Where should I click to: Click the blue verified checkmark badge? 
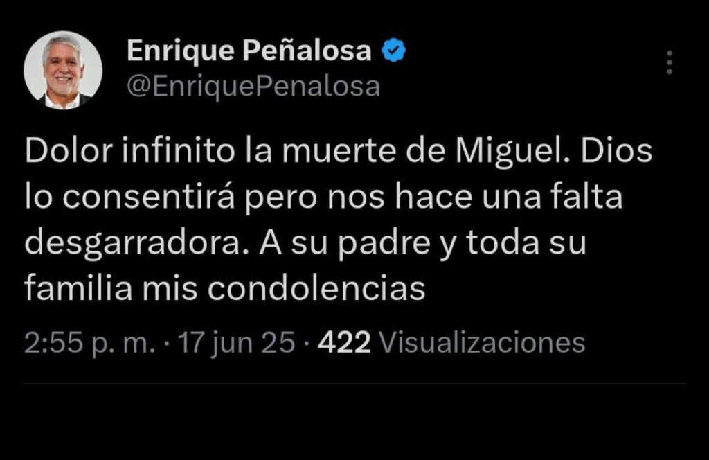coord(393,50)
